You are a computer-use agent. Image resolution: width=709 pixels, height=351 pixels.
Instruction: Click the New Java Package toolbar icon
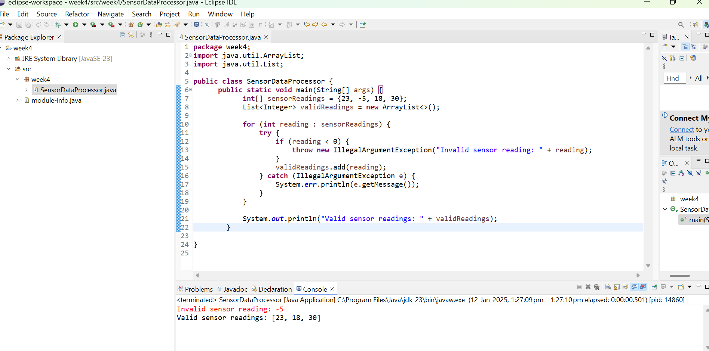coord(131,25)
